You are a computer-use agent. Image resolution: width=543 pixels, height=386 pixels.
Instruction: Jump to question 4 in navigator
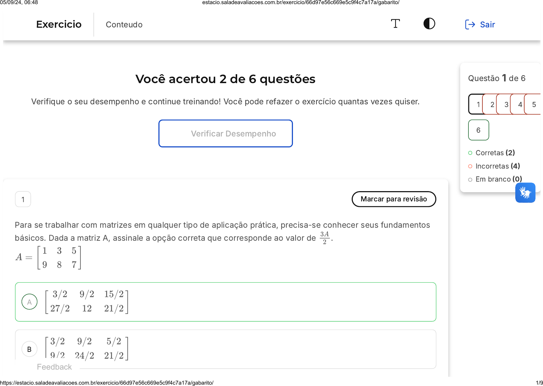519,105
